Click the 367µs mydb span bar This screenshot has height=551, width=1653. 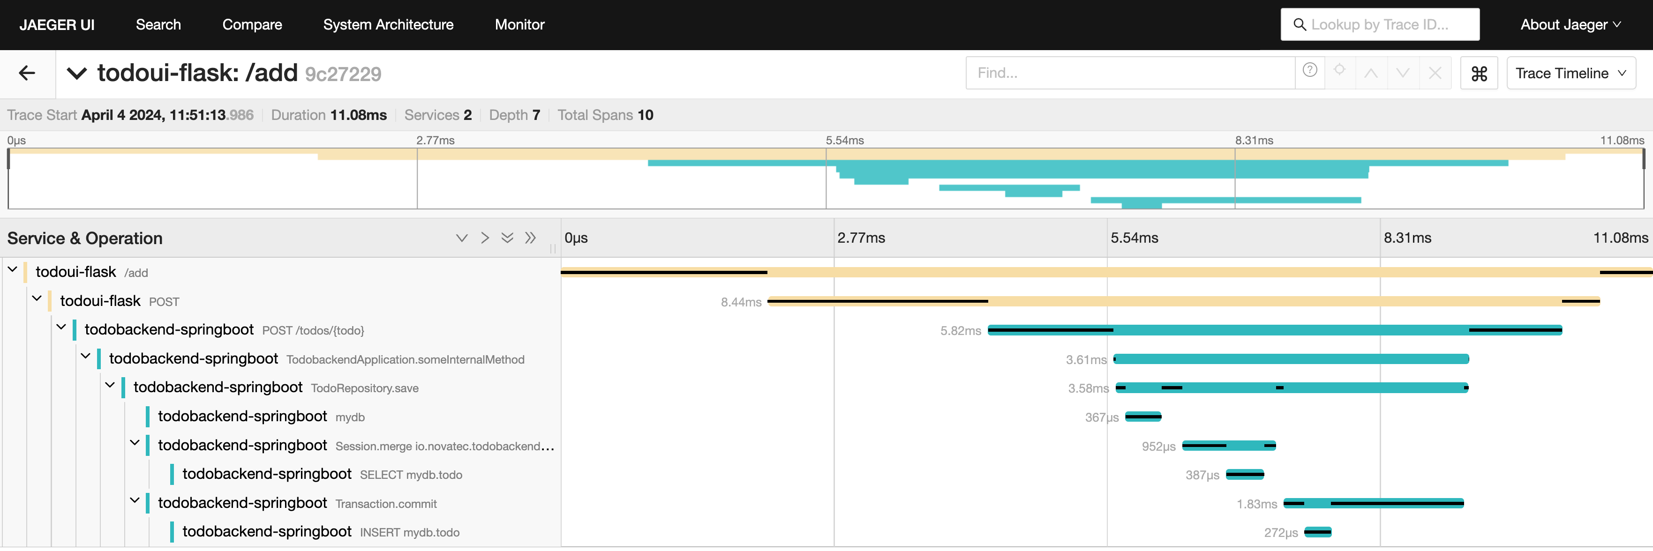1143,417
